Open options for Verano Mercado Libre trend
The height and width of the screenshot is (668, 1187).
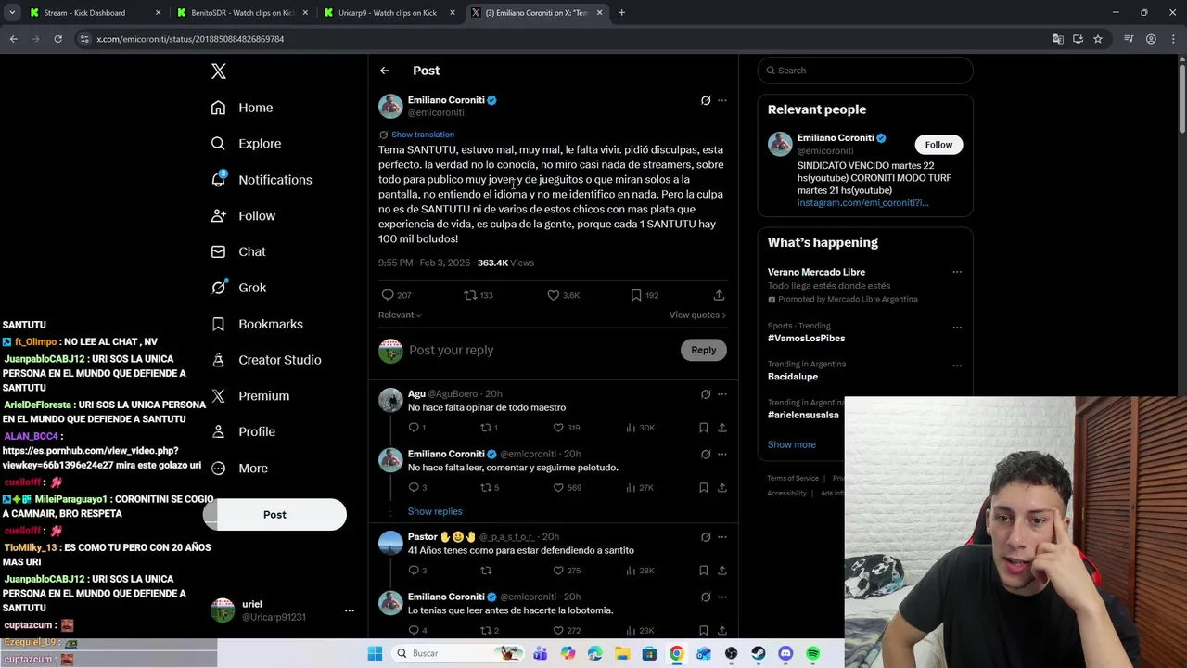(957, 272)
